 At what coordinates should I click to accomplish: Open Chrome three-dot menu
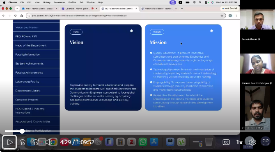(x=236, y=16)
